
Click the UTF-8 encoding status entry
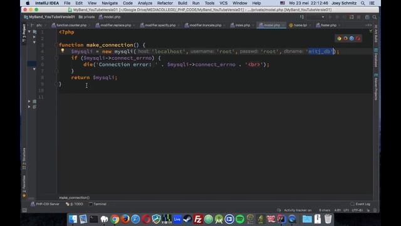point(357,210)
